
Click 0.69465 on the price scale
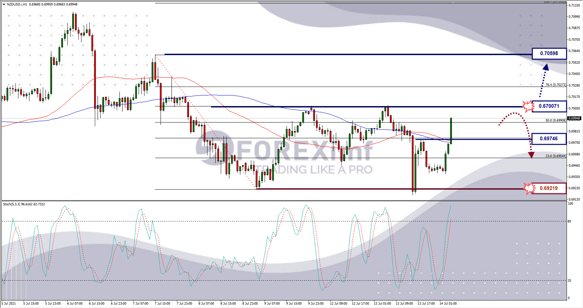tap(574, 166)
